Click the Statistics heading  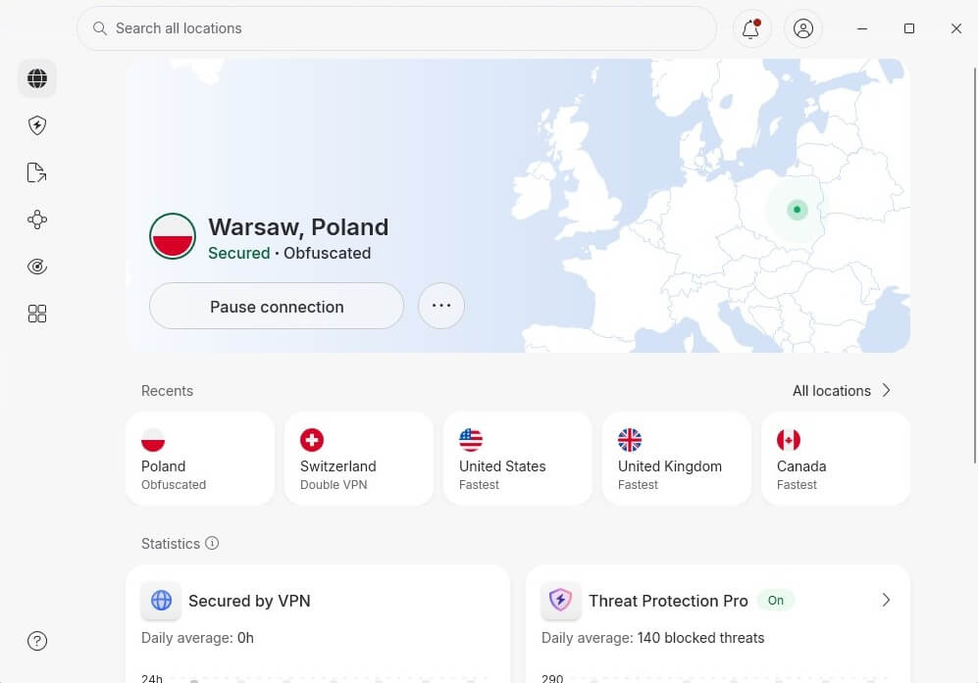(x=171, y=544)
